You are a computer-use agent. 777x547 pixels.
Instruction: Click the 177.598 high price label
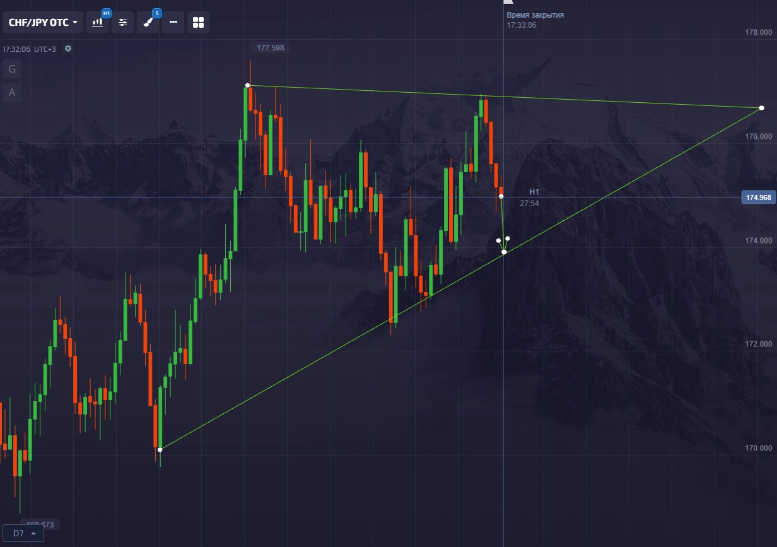(269, 47)
